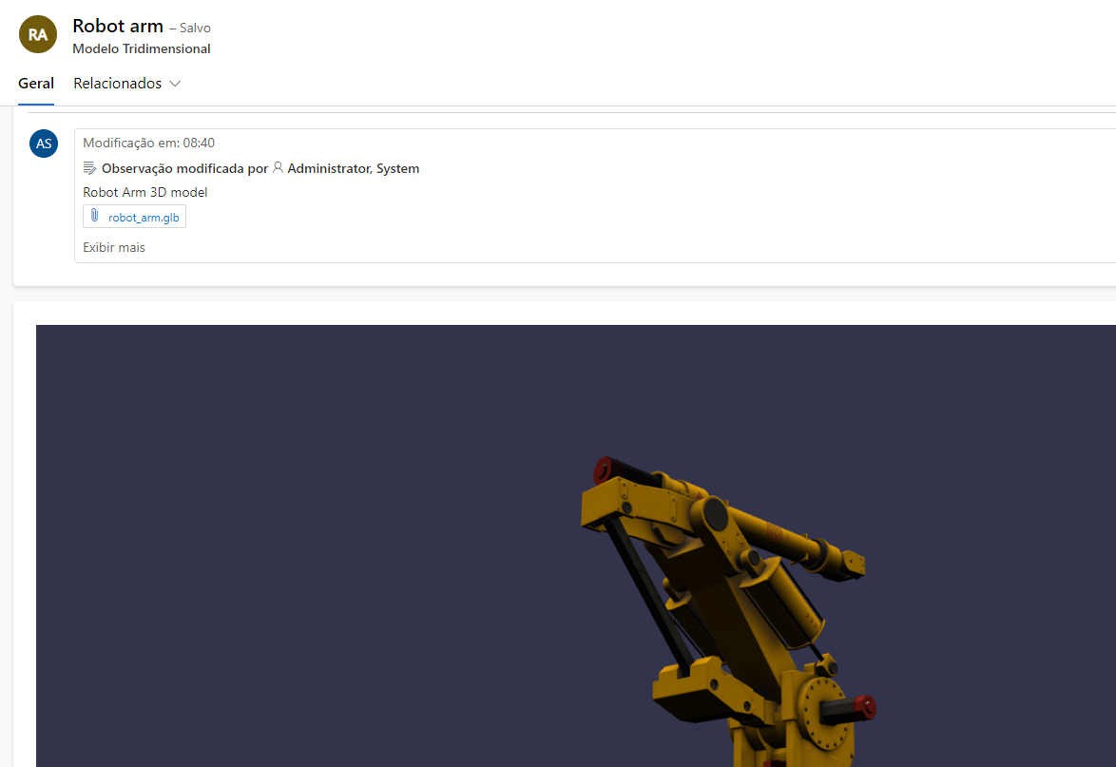Image resolution: width=1116 pixels, height=767 pixels.
Task: Click the RA record avatar icon
Action: pyautogui.click(x=37, y=33)
